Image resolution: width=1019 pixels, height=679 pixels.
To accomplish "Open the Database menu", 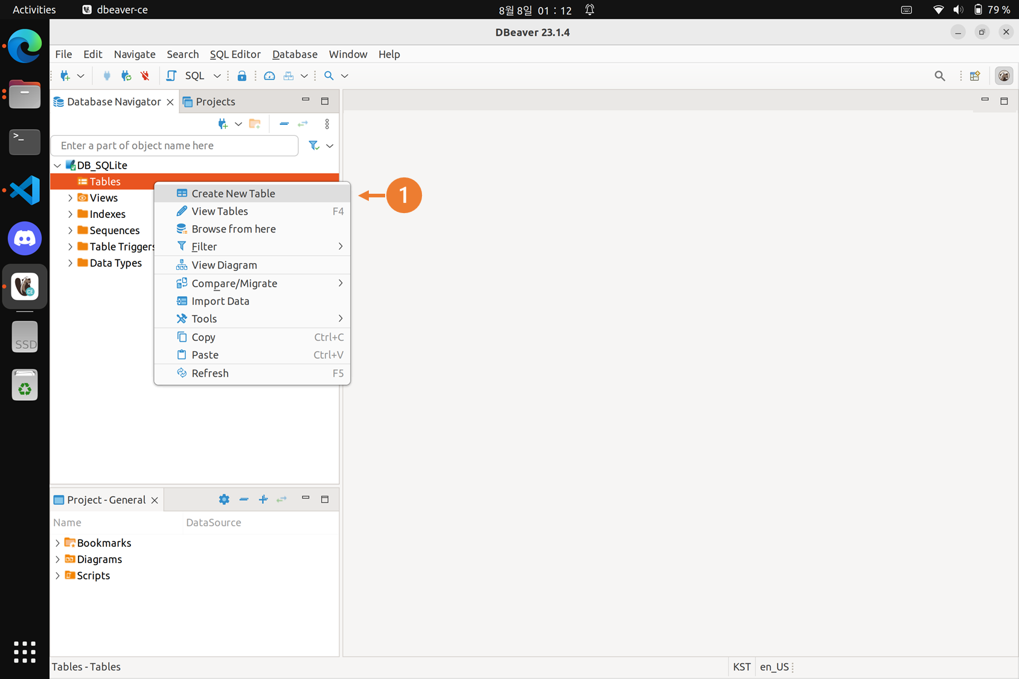I will (x=295, y=54).
